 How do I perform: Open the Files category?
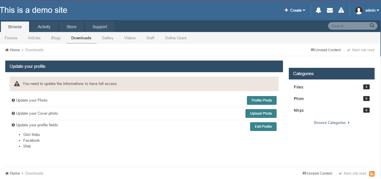pos(298,87)
